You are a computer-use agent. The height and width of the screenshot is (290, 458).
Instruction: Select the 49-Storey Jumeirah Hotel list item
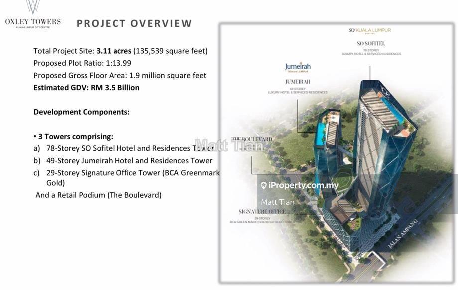[x=122, y=160]
